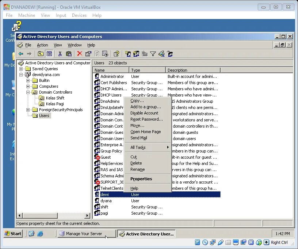Select the shift security group row
Viewport: 298px width, 249px height.
point(157,207)
